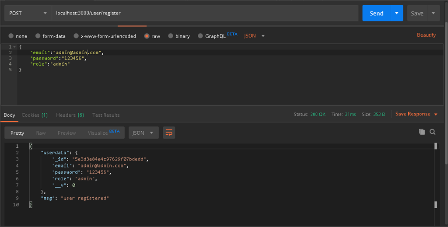The image size is (448, 227).
Task: Click the request URL input field
Action: point(205,13)
